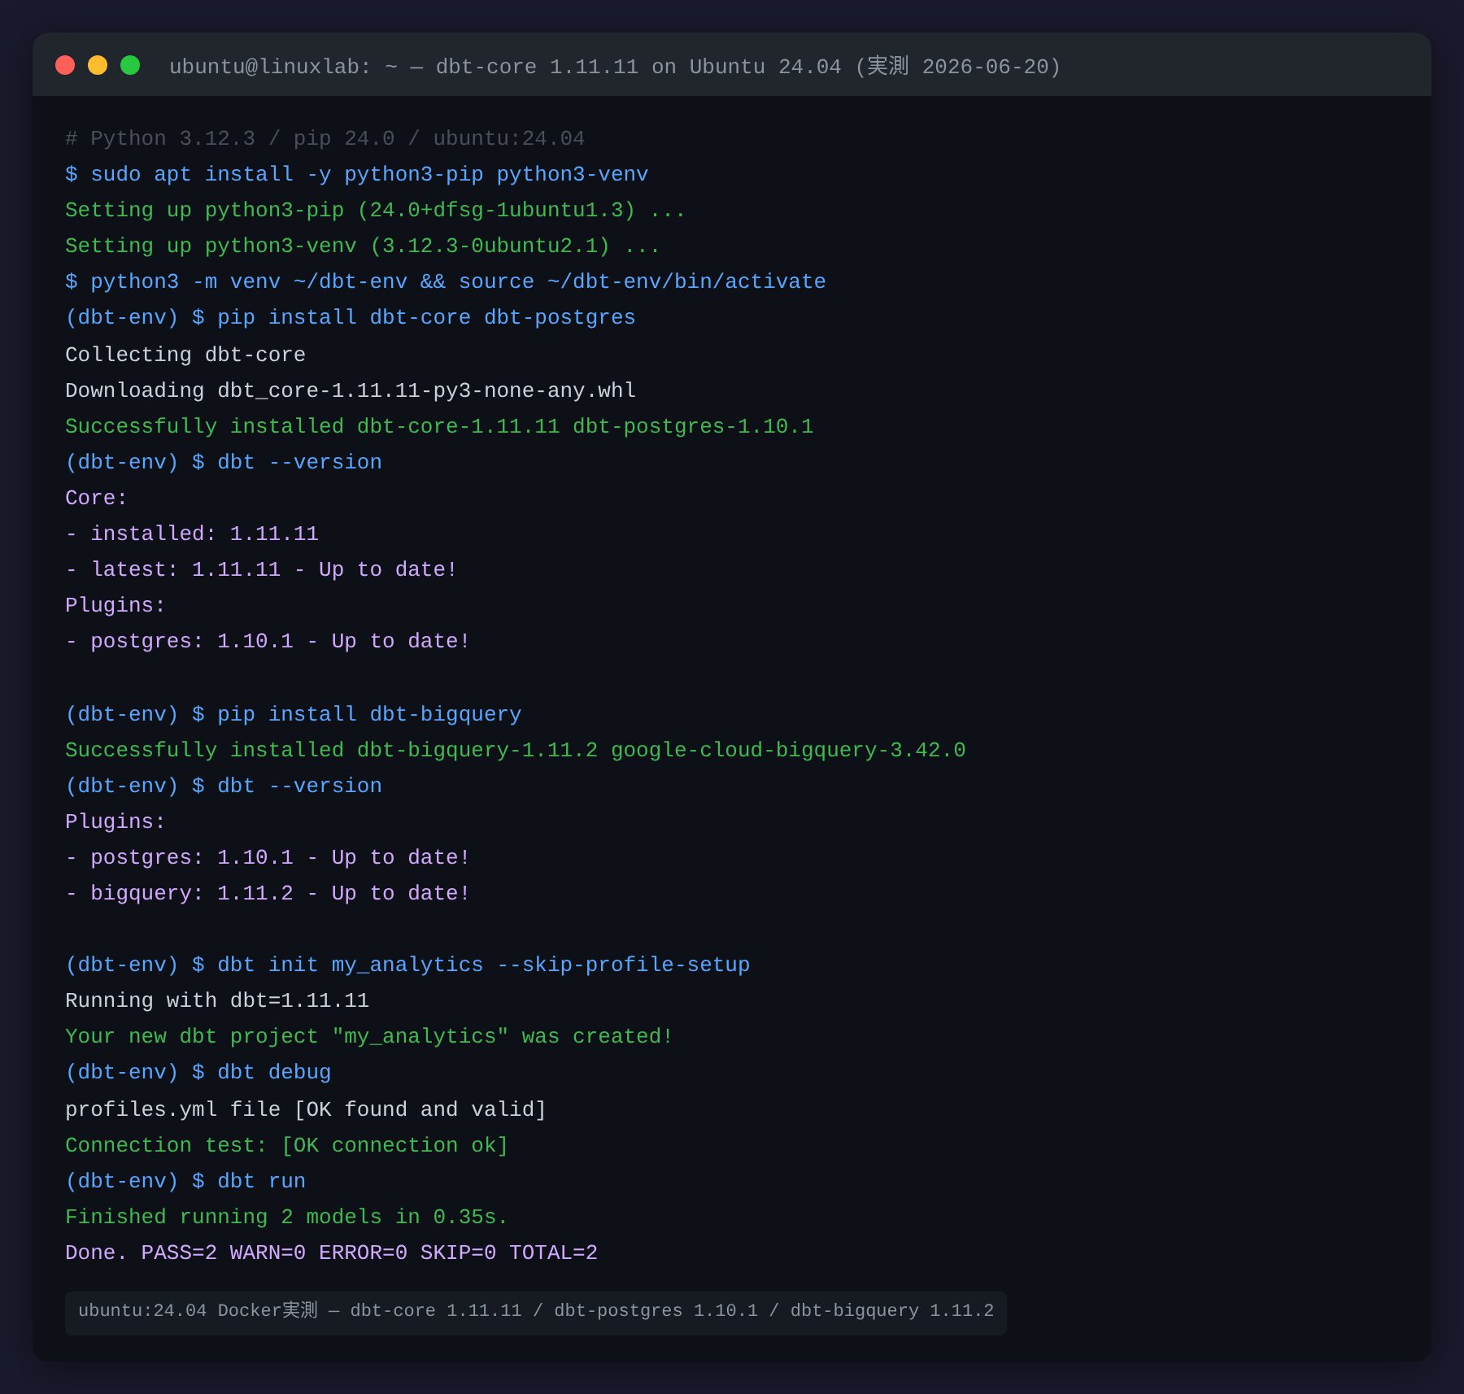The width and height of the screenshot is (1464, 1394).
Task: Click the 'Collecting dbt-core' line
Action: click(x=185, y=355)
